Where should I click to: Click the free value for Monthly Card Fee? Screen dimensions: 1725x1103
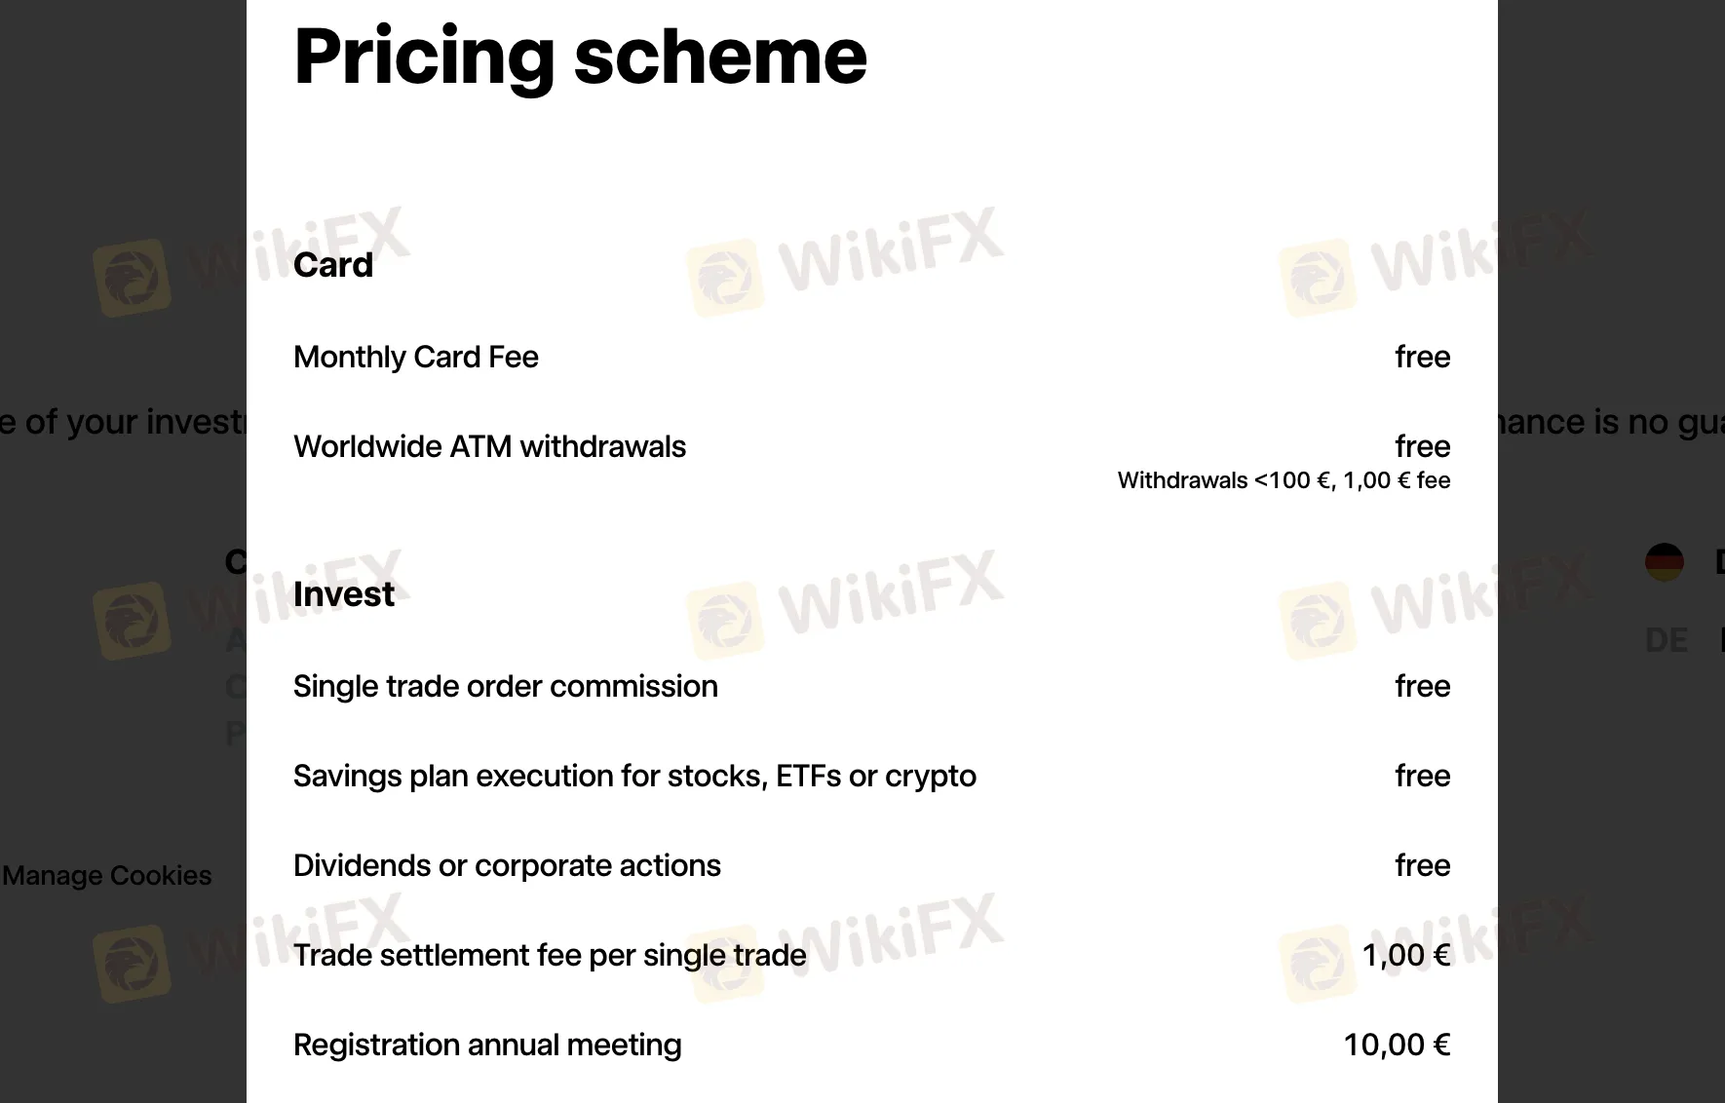[x=1422, y=357]
